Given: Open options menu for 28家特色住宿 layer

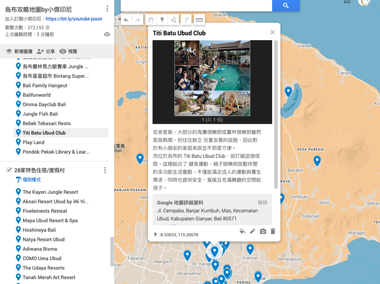Looking at the screenshot, I should 105,170.
